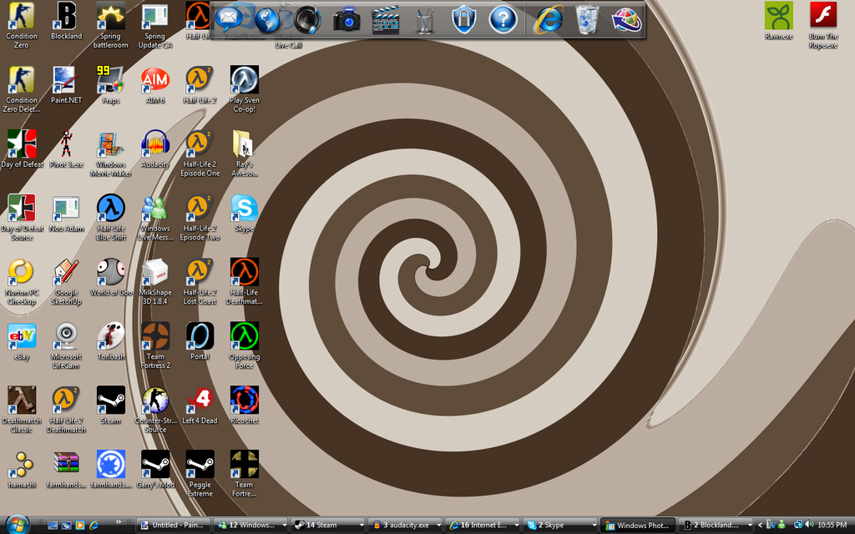Select the Portal game icon
The height and width of the screenshot is (534, 855).
[x=200, y=341]
